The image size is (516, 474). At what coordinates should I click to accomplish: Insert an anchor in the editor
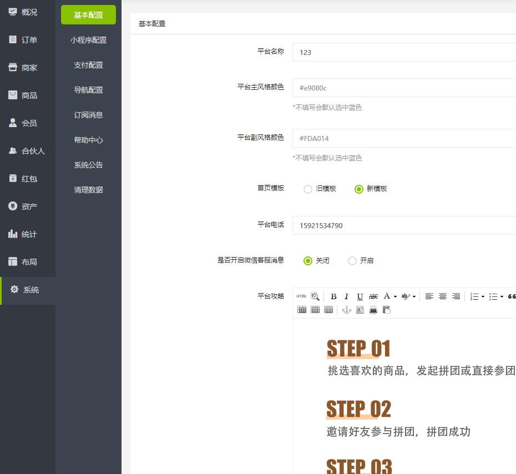(x=348, y=310)
